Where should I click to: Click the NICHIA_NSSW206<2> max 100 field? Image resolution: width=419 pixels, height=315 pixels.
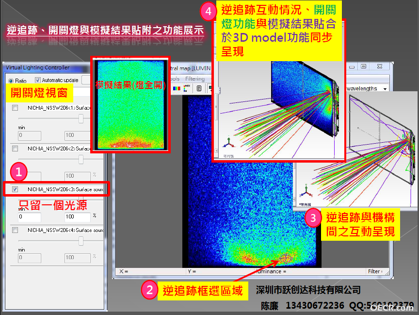tap(77, 176)
